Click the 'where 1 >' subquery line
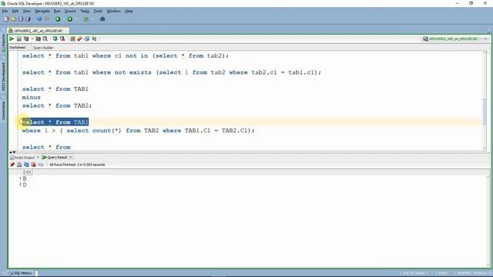The image size is (493, 277). click(x=139, y=131)
